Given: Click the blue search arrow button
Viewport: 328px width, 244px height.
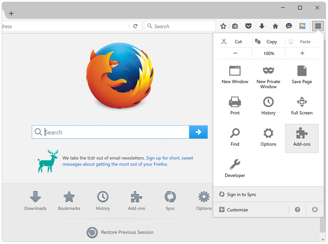Looking at the screenshot, I should click(x=198, y=132).
